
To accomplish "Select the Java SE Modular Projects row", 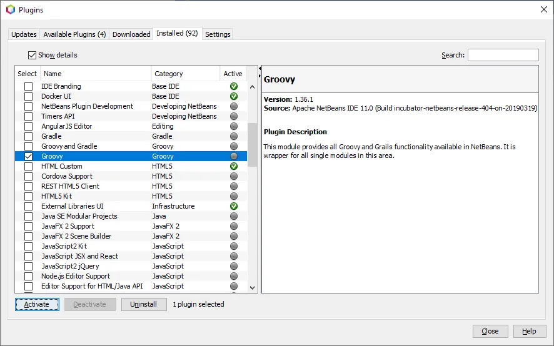I will click(x=131, y=216).
